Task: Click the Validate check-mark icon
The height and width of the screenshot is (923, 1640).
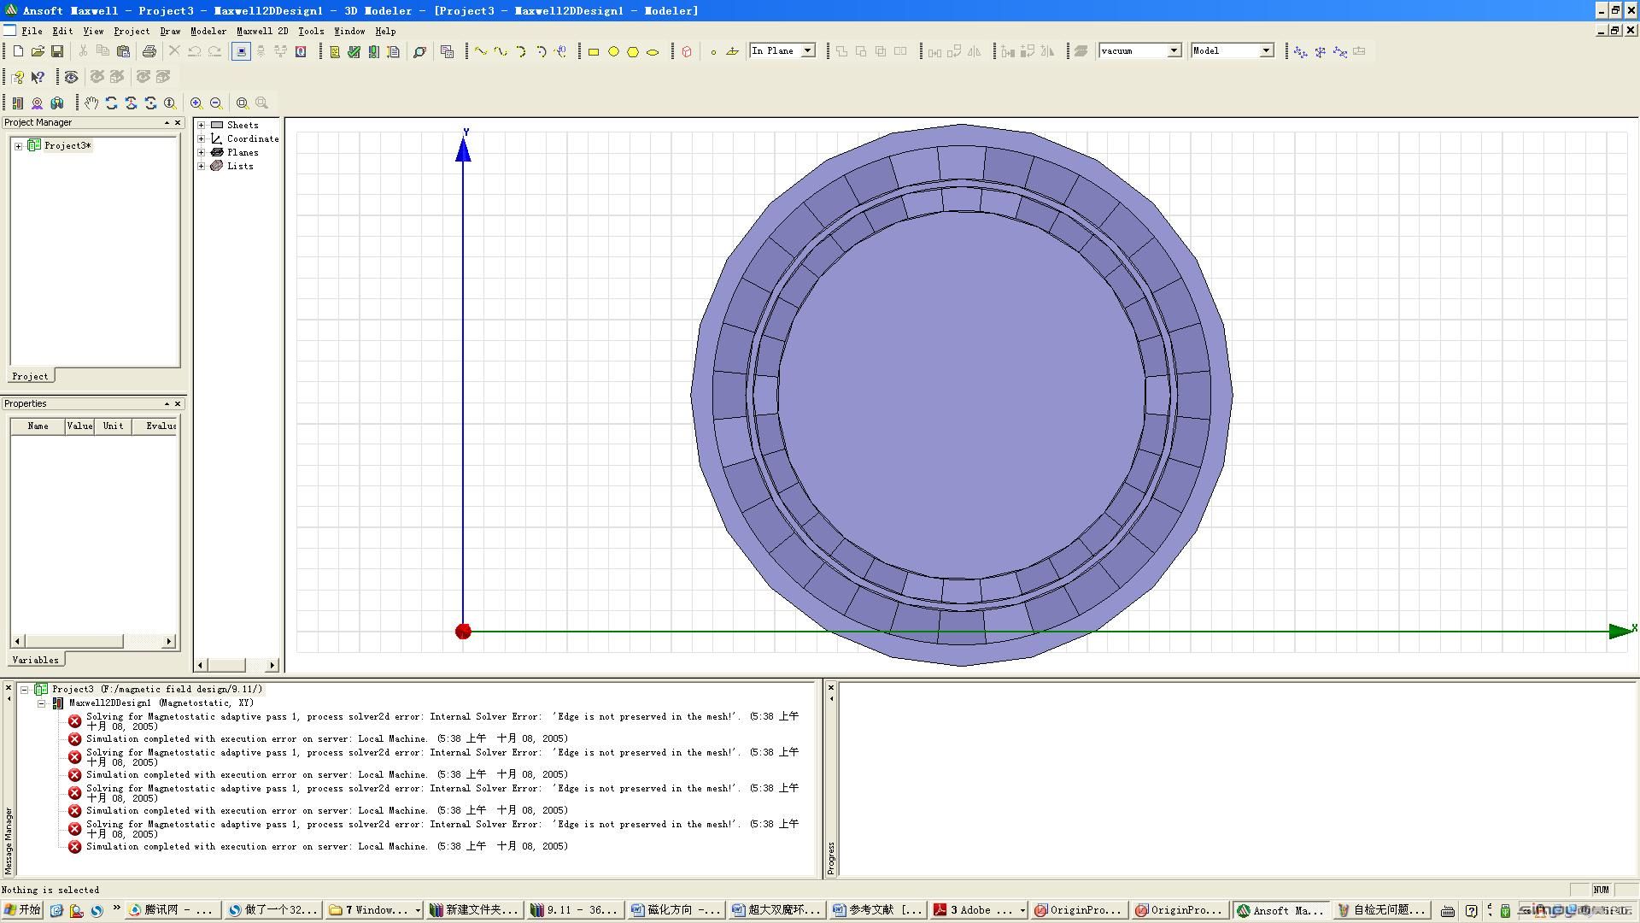Action: (x=354, y=51)
